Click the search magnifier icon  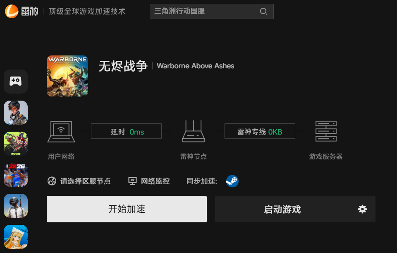[263, 12]
